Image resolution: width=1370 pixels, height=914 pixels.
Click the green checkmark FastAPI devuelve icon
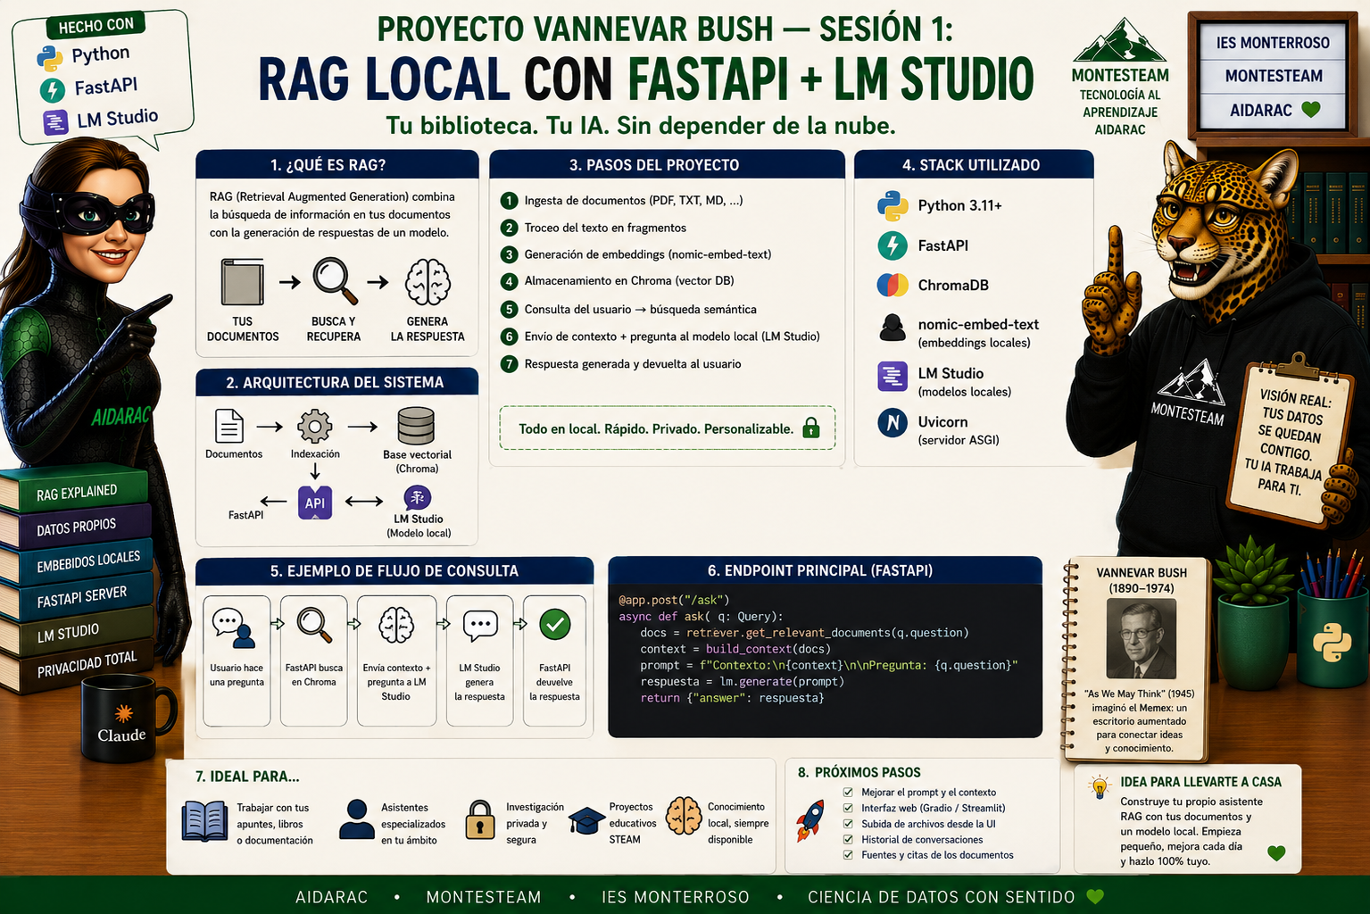coord(555,624)
